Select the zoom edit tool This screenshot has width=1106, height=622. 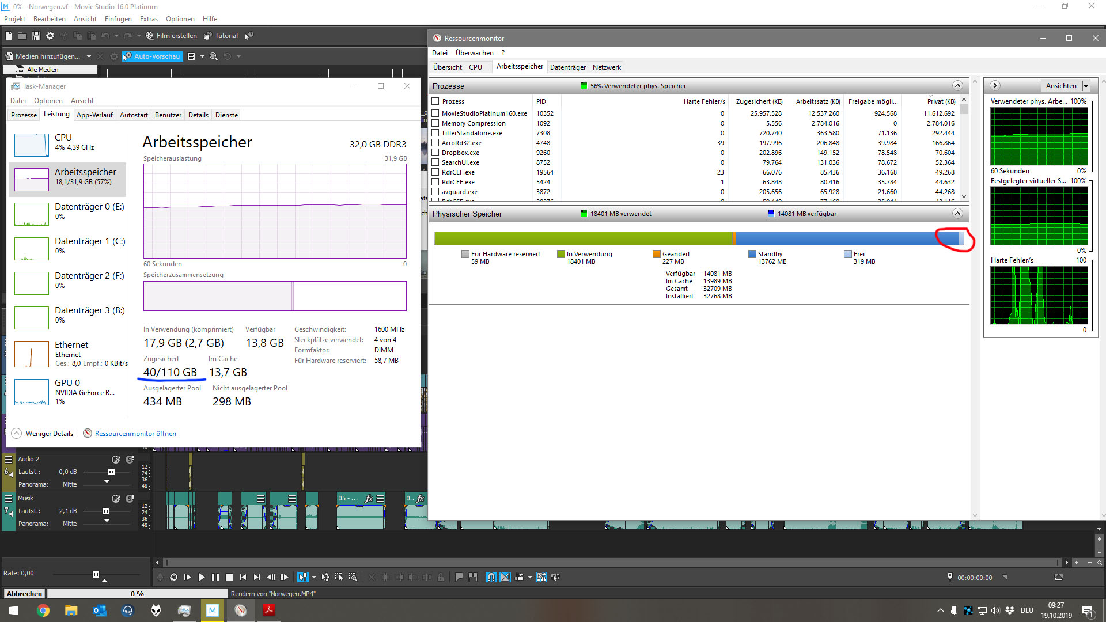pyautogui.click(x=353, y=577)
